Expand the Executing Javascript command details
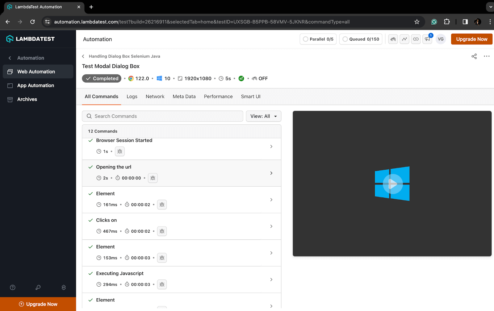 pos(271,279)
